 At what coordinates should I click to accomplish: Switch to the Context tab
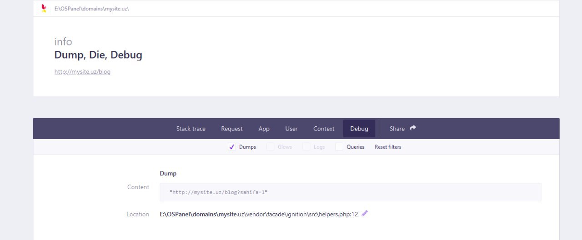[x=324, y=129]
